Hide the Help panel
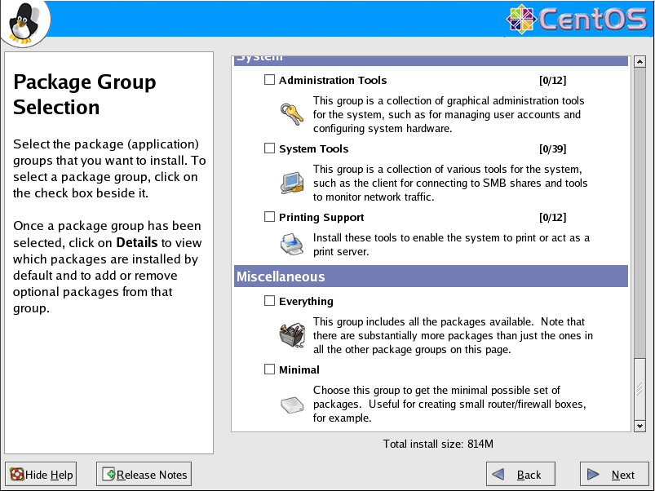Viewport: 655px width, 491px height. coord(42,475)
